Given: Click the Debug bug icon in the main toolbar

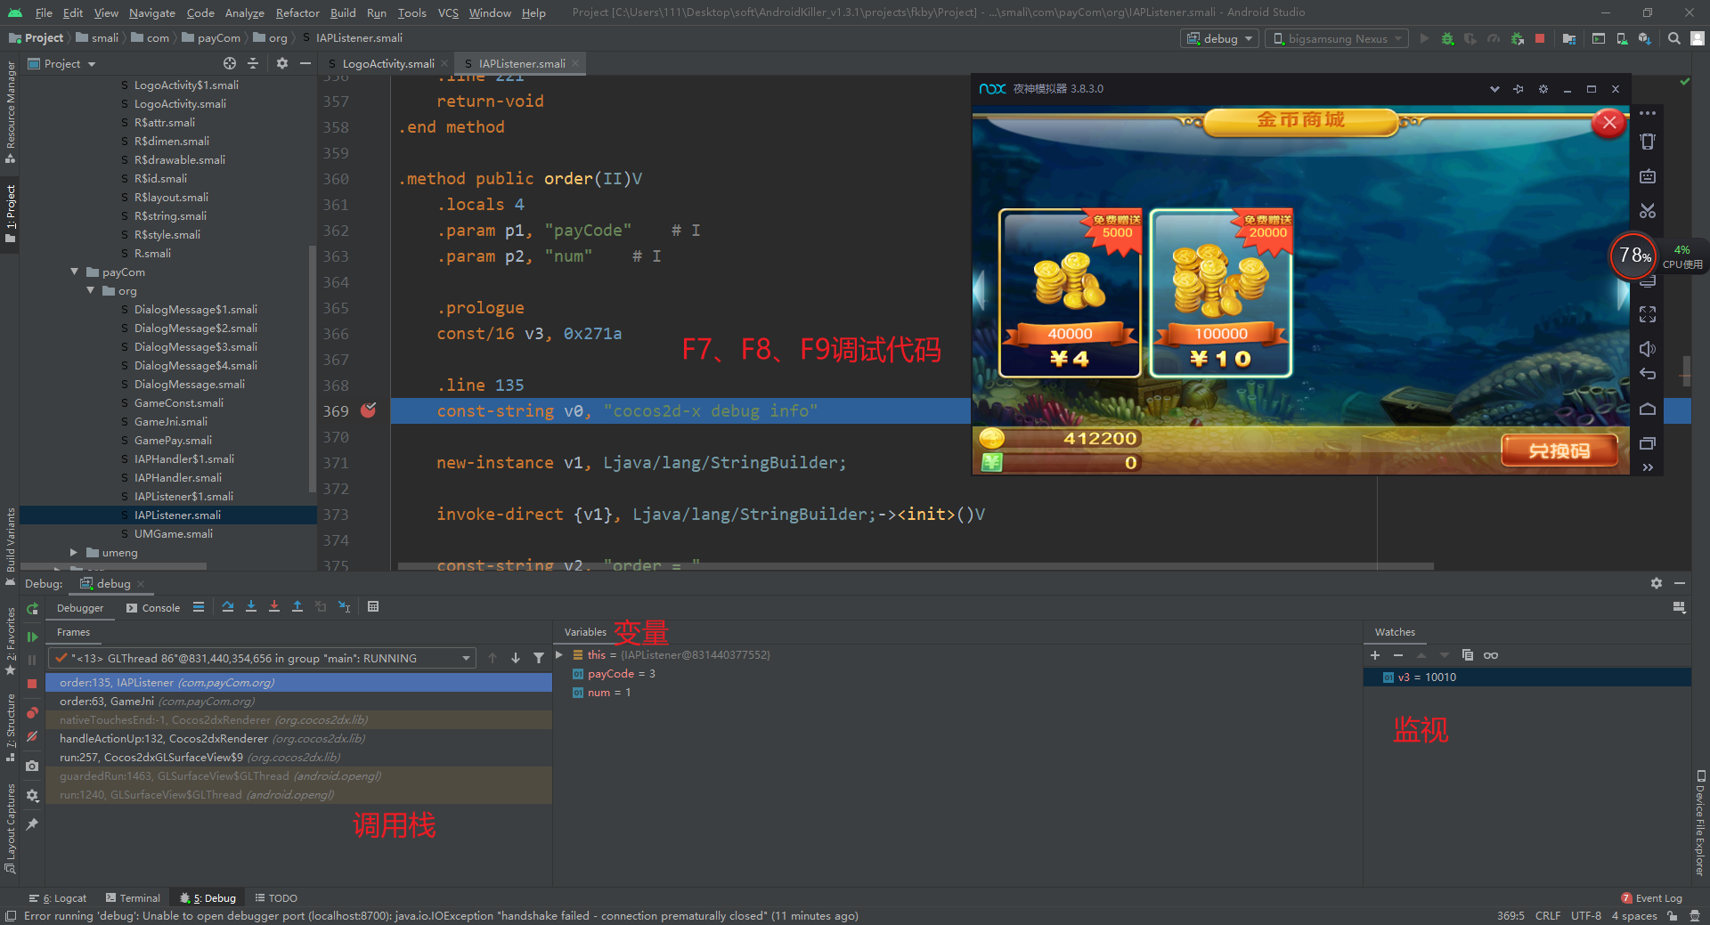Looking at the screenshot, I should [1447, 38].
